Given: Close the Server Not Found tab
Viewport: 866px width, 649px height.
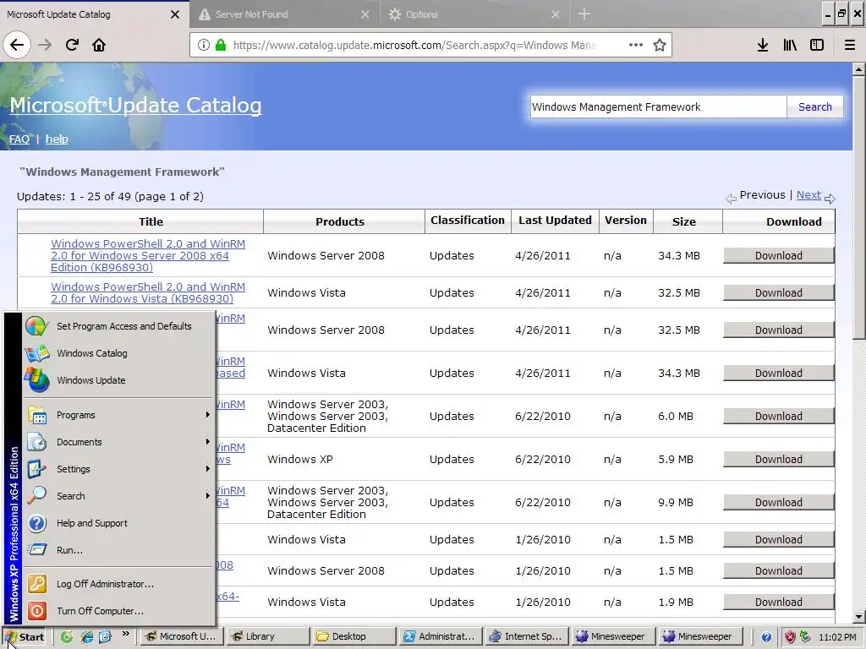Looking at the screenshot, I should click(365, 14).
